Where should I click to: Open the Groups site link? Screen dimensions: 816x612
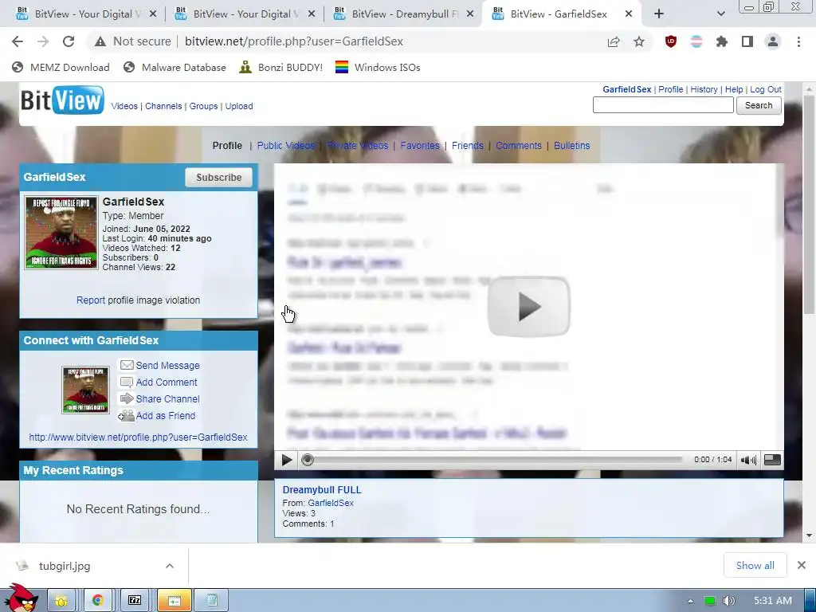pos(203,106)
